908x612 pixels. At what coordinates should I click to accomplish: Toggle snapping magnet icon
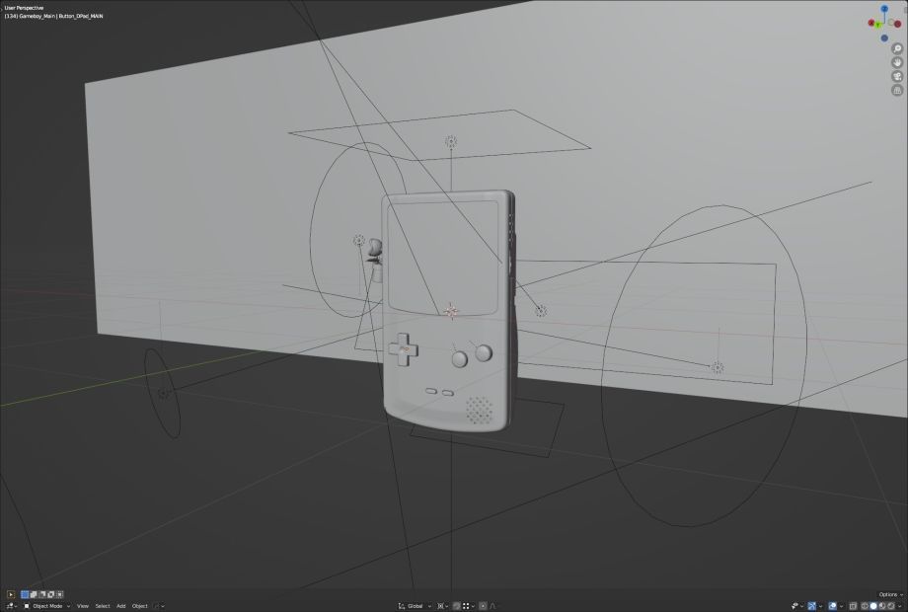[457, 605]
